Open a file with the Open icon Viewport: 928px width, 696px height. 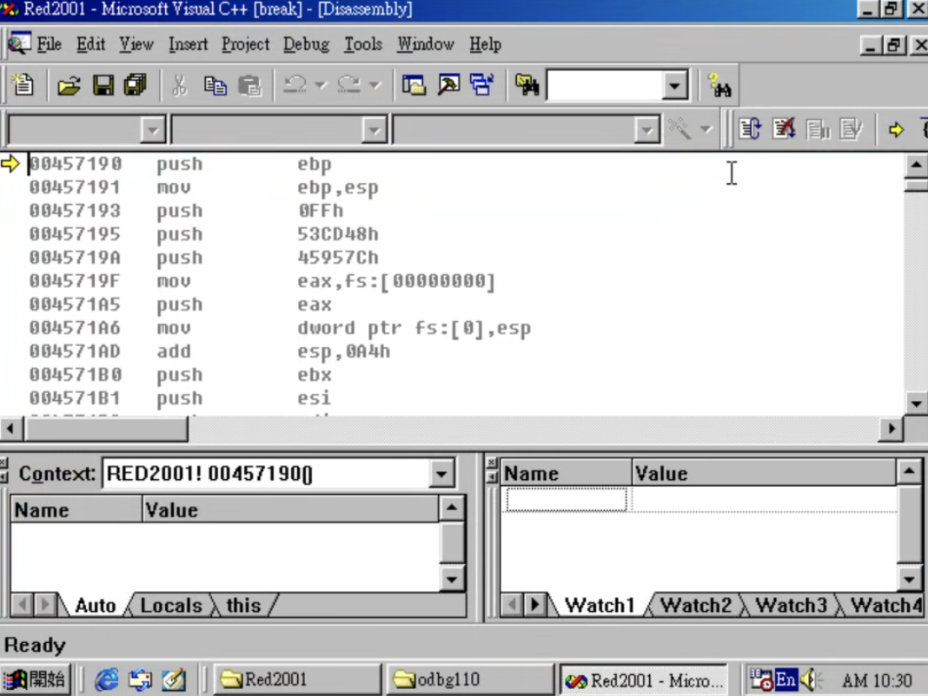tap(69, 86)
